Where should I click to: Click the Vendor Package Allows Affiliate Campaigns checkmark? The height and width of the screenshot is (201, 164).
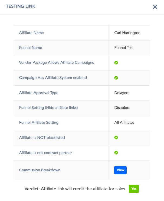coord(116,63)
